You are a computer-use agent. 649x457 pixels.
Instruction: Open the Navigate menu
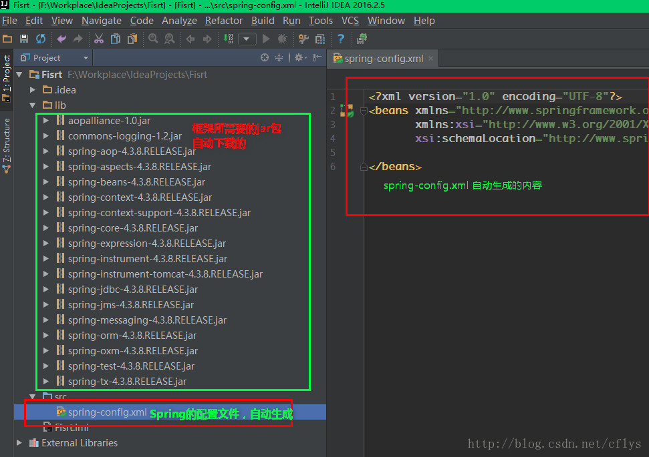pyautogui.click(x=102, y=21)
